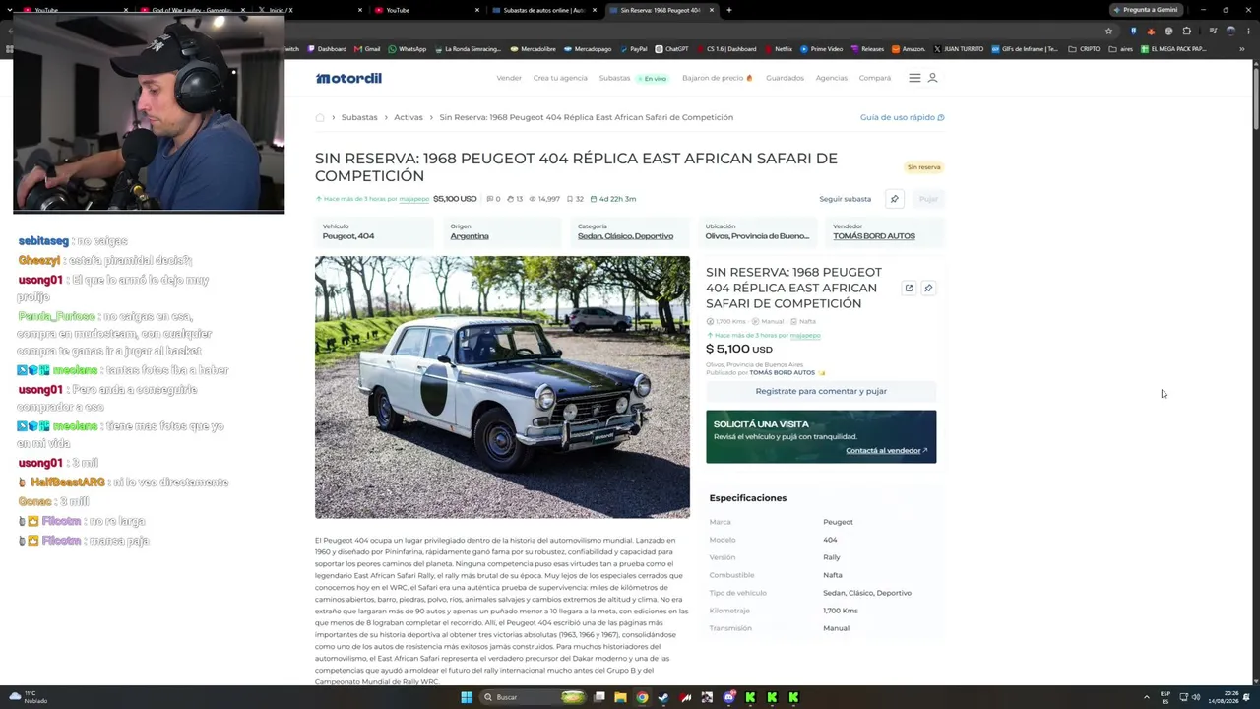Open the Subastas navigation item
The width and height of the screenshot is (1260, 709).
tap(614, 78)
